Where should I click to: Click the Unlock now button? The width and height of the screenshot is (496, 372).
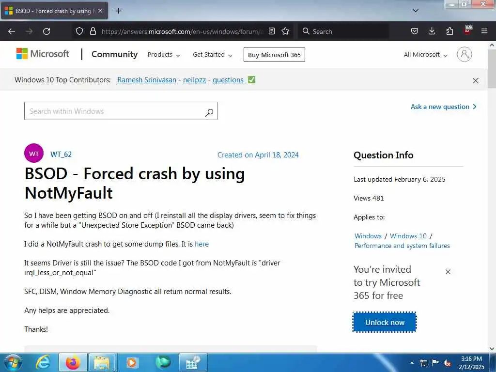tap(385, 322)
